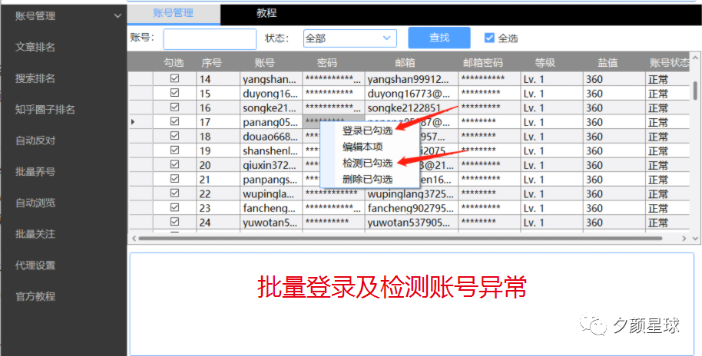The height and width of the screenshot is (356, 702).
Task: Switch to the 教程 tab
Action: (x=267, y=13)
